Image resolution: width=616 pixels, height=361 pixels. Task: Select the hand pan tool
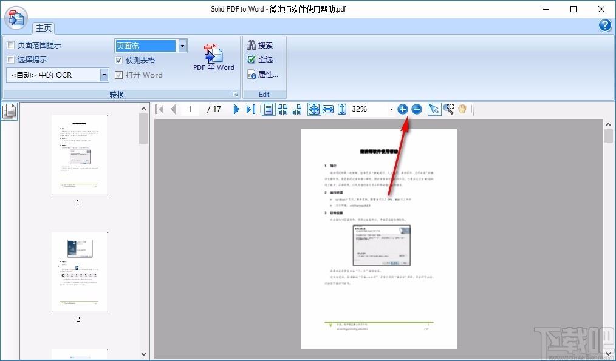(462, 109)
